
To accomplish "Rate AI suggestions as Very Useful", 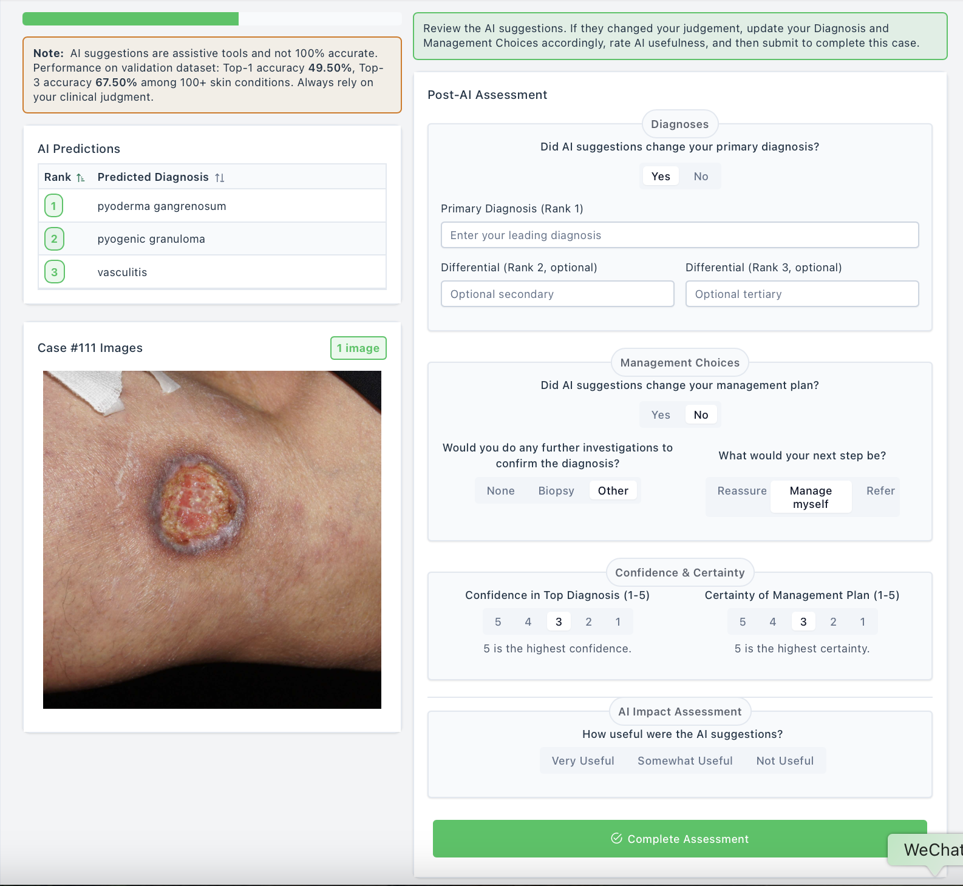I will (583, 761).
